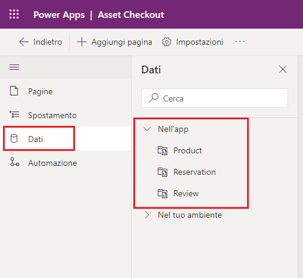This screenshot has height=278, width=303.
Task: Click the Reservation table icon
Action: pyautogui.click(x=163, y=172)
